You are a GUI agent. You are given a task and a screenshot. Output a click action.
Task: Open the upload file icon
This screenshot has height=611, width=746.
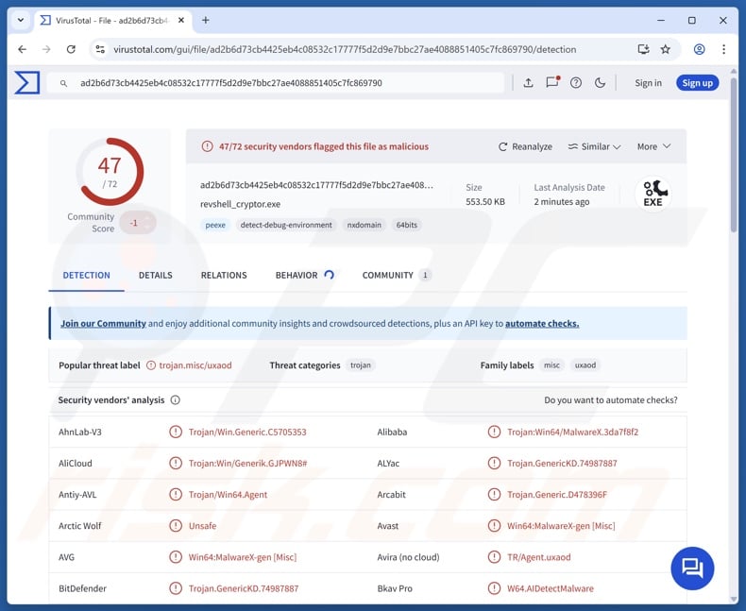click(x=528, y=83)
